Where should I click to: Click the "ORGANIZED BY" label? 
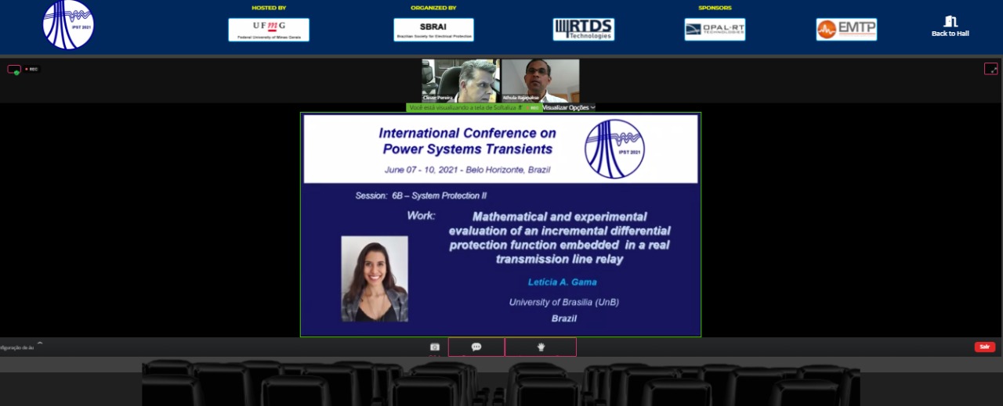click(433, 8)
